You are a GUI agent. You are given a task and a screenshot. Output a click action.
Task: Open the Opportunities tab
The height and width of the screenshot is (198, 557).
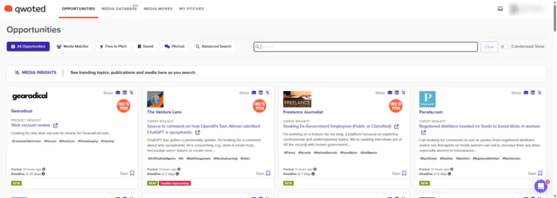[78, 9]
